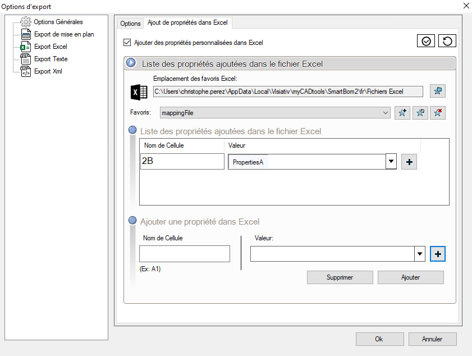Collapse the 'Liste des propriétés ajoutées' header section

pyautogui.click(x=131, y=63)
